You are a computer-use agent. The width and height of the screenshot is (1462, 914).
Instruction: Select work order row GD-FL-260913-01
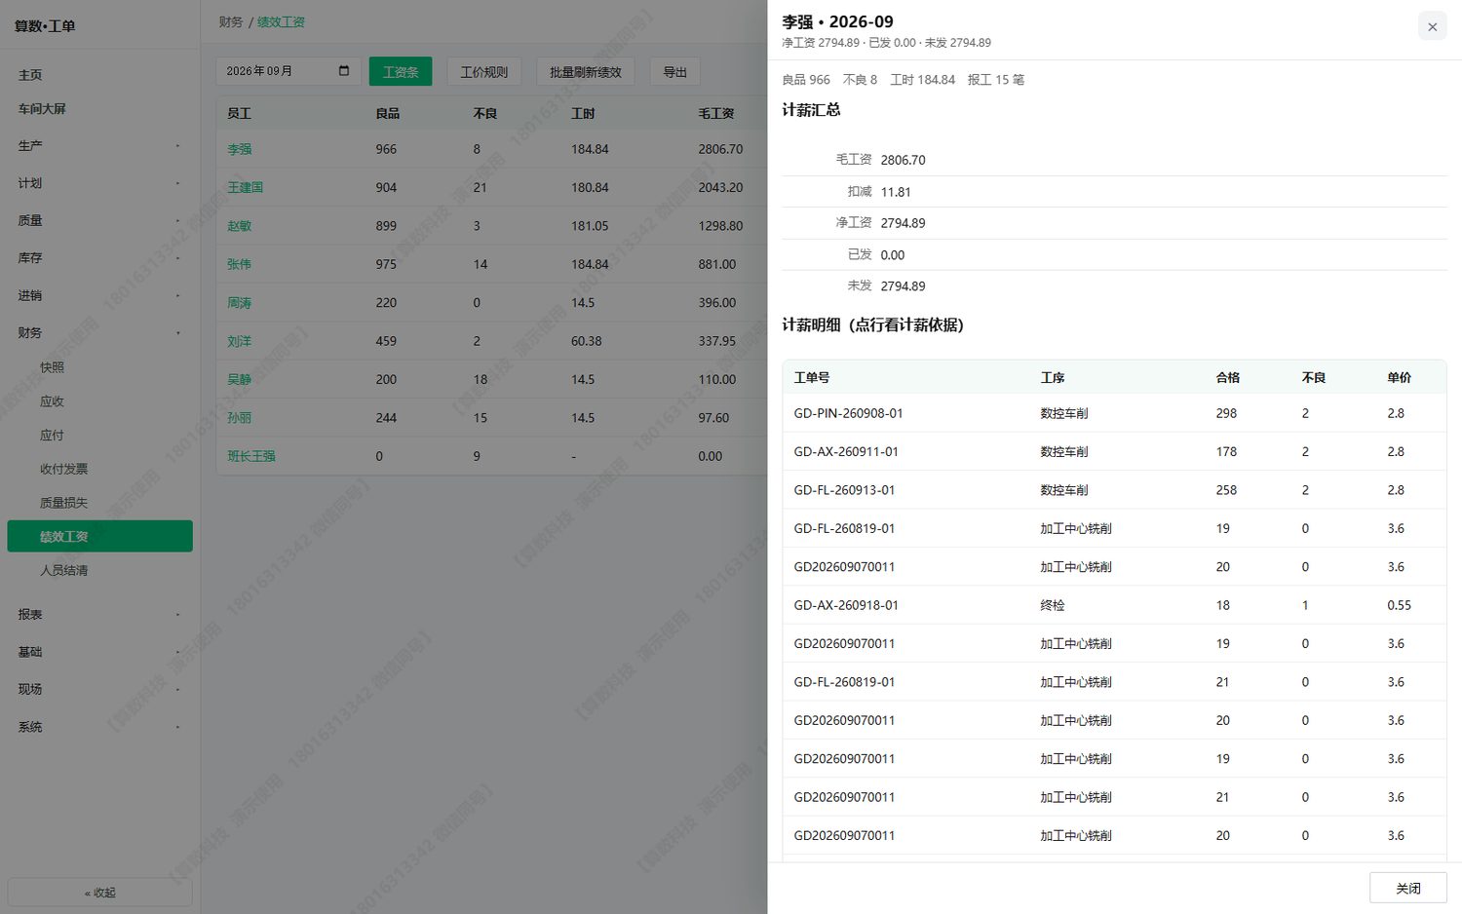[x=1114, y=490]
